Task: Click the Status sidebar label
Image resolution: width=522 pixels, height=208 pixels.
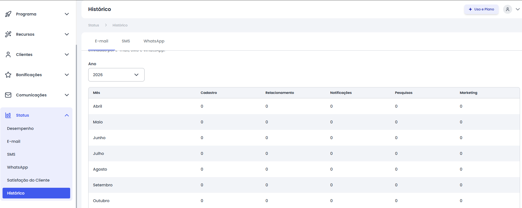Action: pyautogui.click(x=23, y=115)
